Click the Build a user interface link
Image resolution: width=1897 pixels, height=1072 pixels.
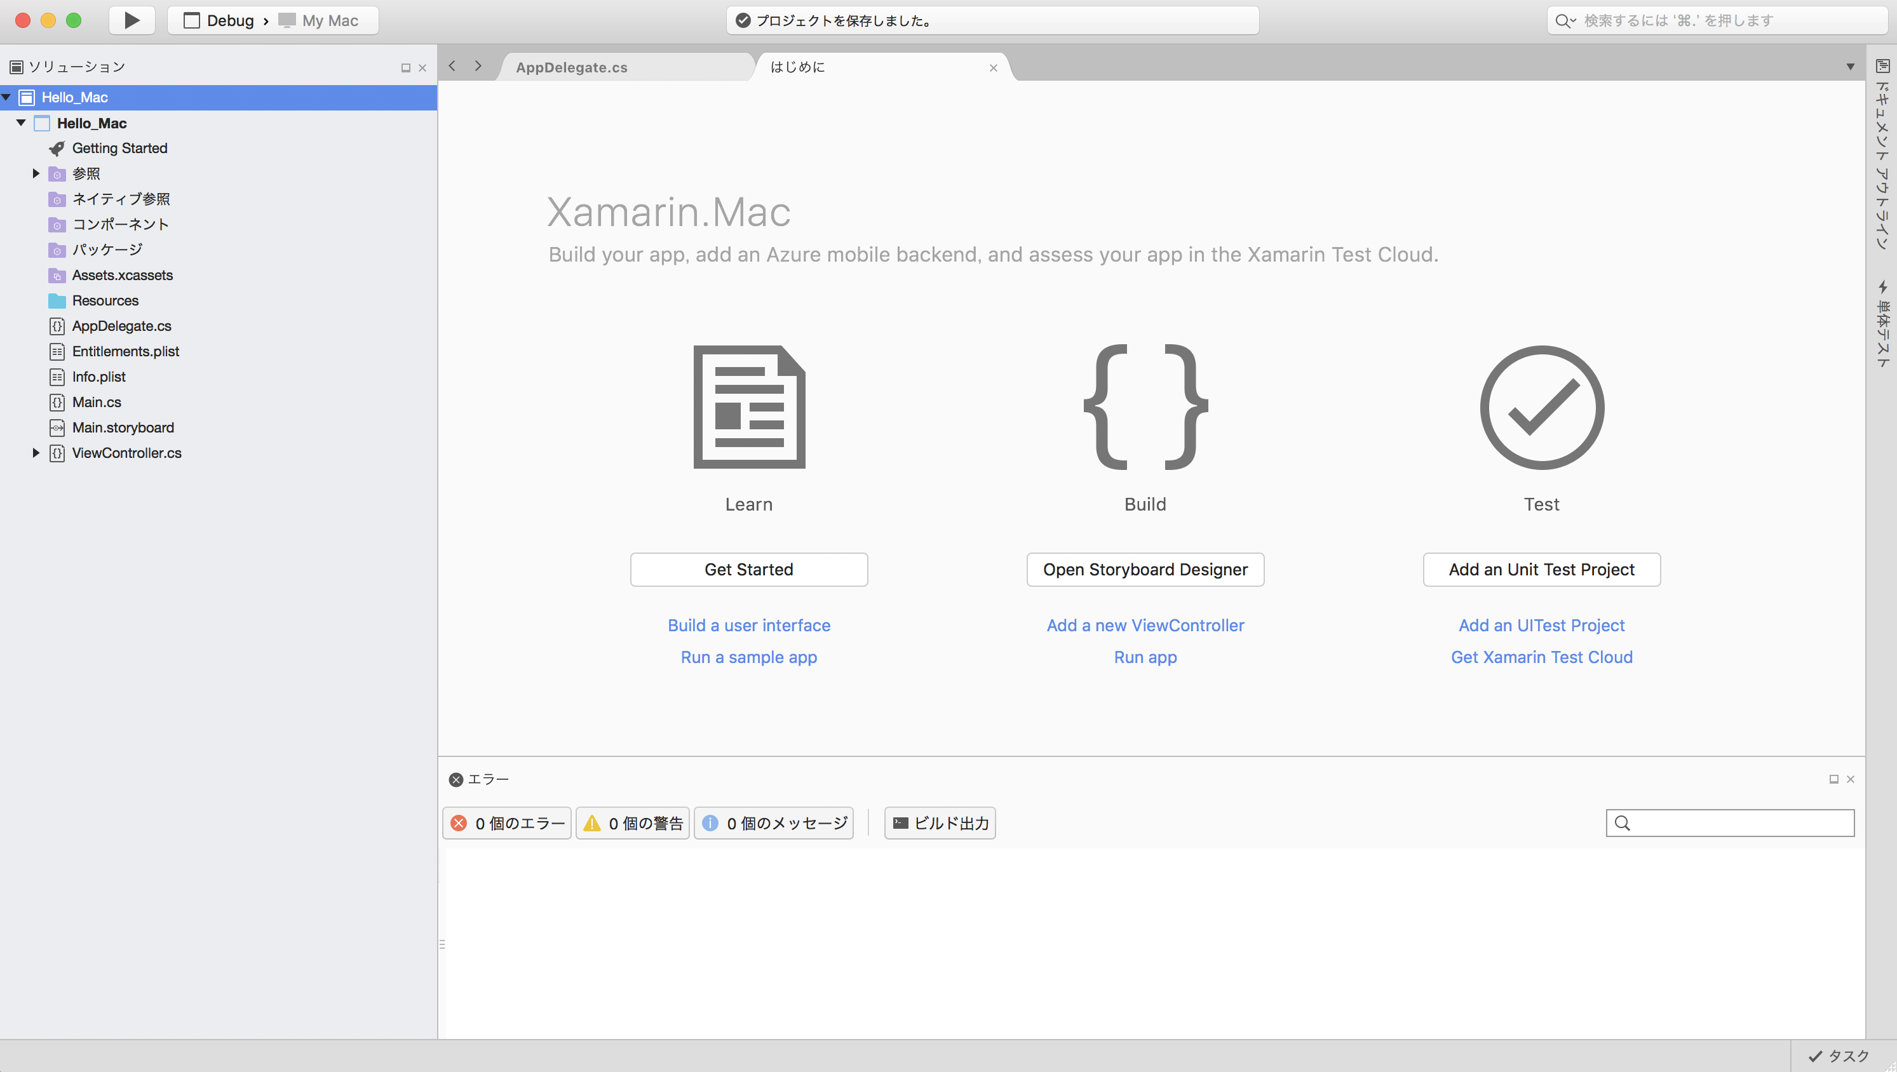click(749, 625)
